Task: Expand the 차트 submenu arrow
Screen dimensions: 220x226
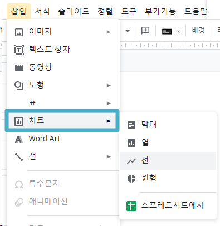Action: coord(109,121)
